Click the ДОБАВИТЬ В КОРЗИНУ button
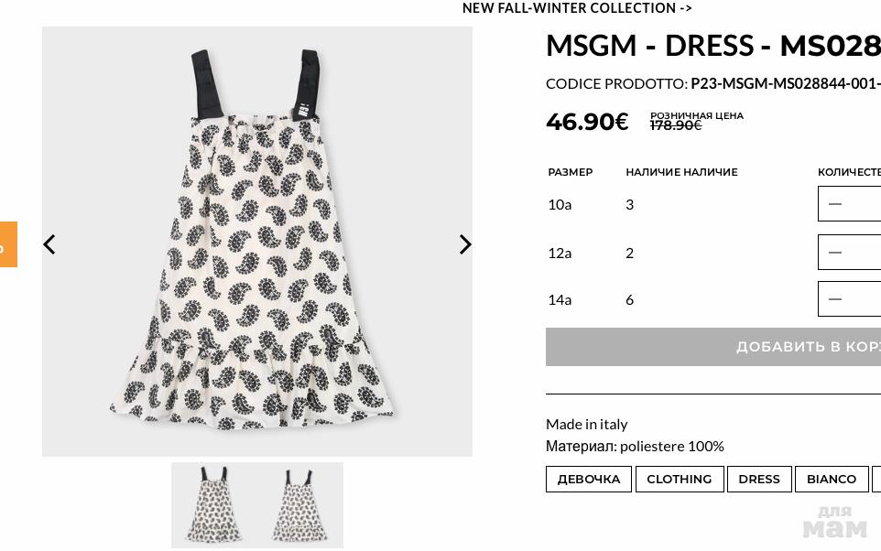This screenshot has width=881, height=551. point(713,347)
